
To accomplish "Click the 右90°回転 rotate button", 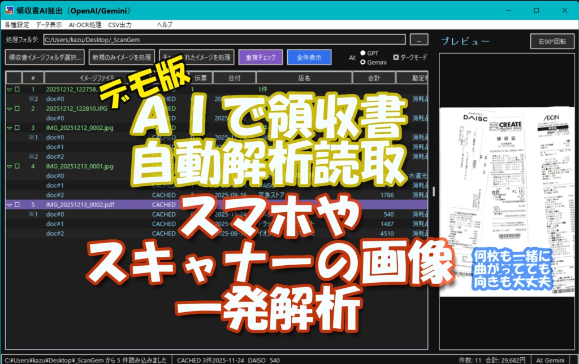I will point(552,41).
